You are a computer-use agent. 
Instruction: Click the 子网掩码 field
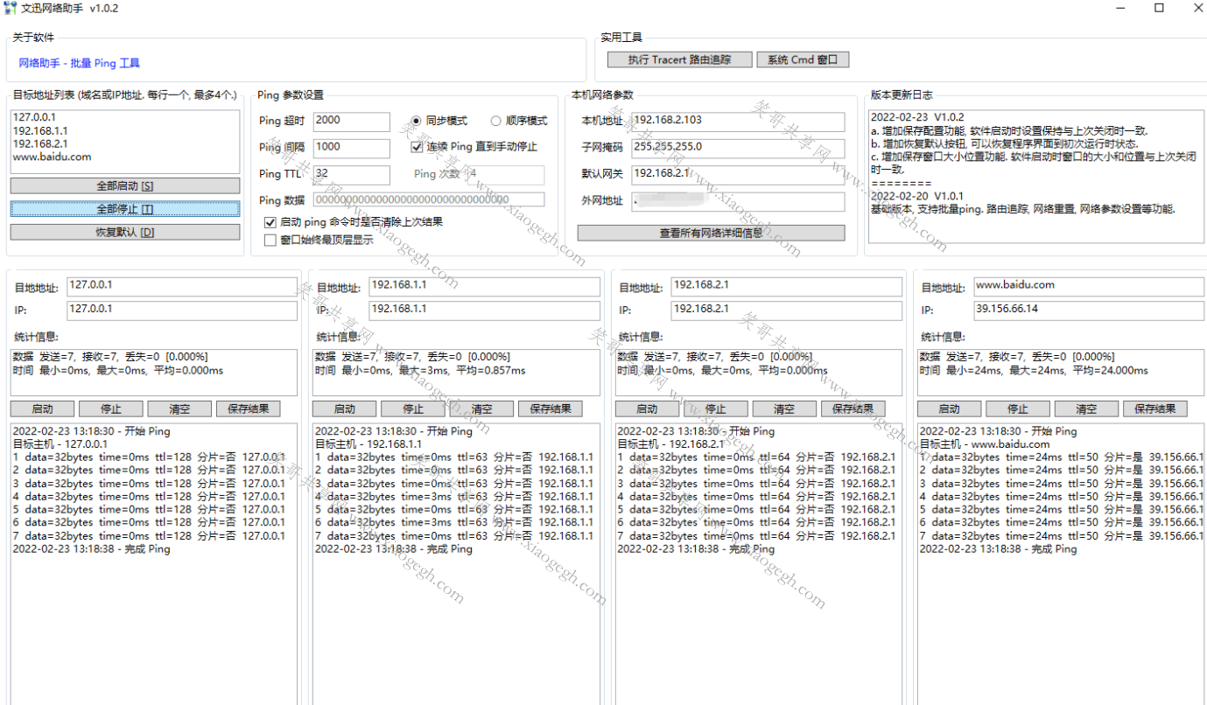738,148
